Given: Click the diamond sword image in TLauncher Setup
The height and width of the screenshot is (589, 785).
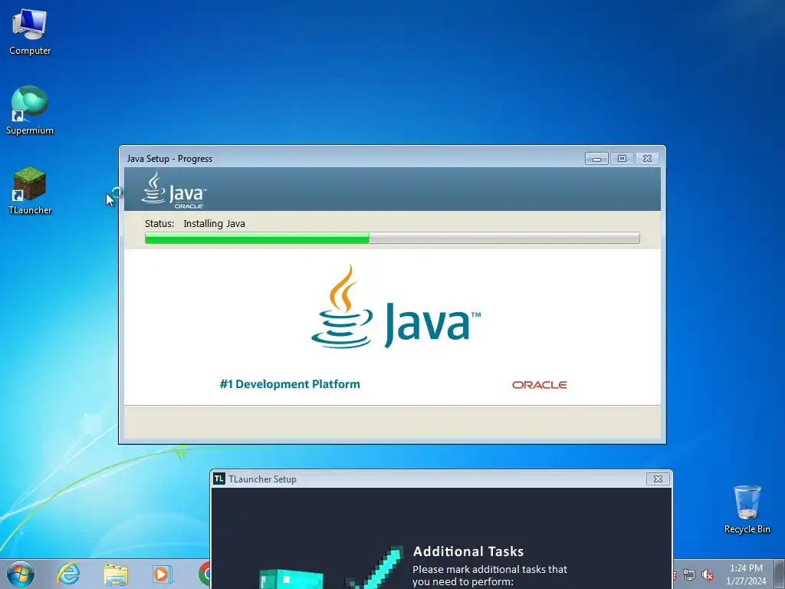Looking at the screenshot, I should (376, 568).
